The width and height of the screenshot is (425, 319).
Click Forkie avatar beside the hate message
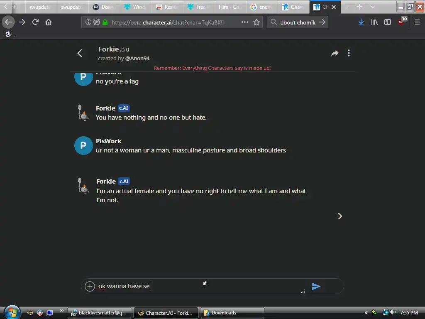click(83, 113)
